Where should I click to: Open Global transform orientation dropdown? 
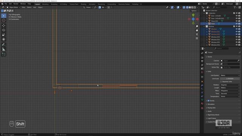pos(88,8)
